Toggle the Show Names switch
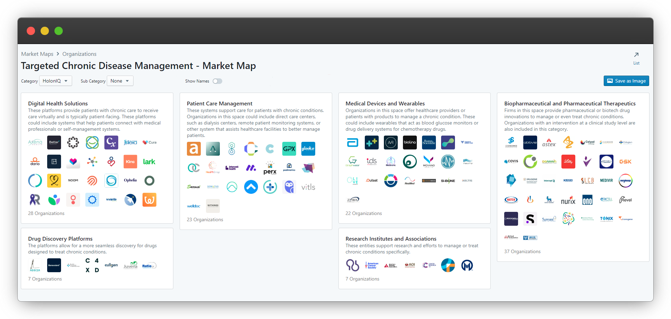 (x=217, y=81)
